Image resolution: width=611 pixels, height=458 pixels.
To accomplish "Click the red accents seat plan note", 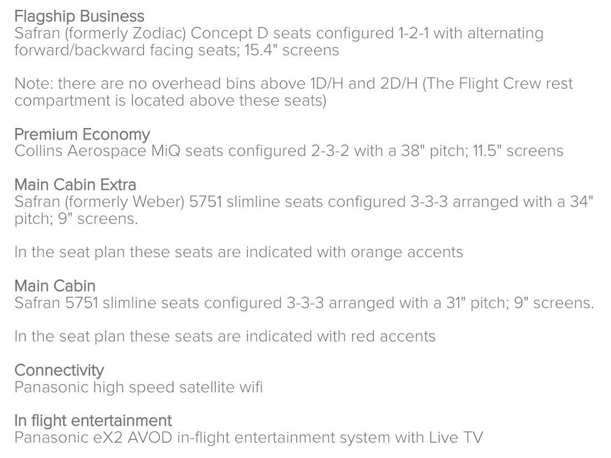I will coord(224,336).
